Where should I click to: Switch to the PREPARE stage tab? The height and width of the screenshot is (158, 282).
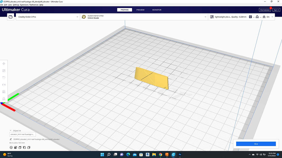click(125, 10)
